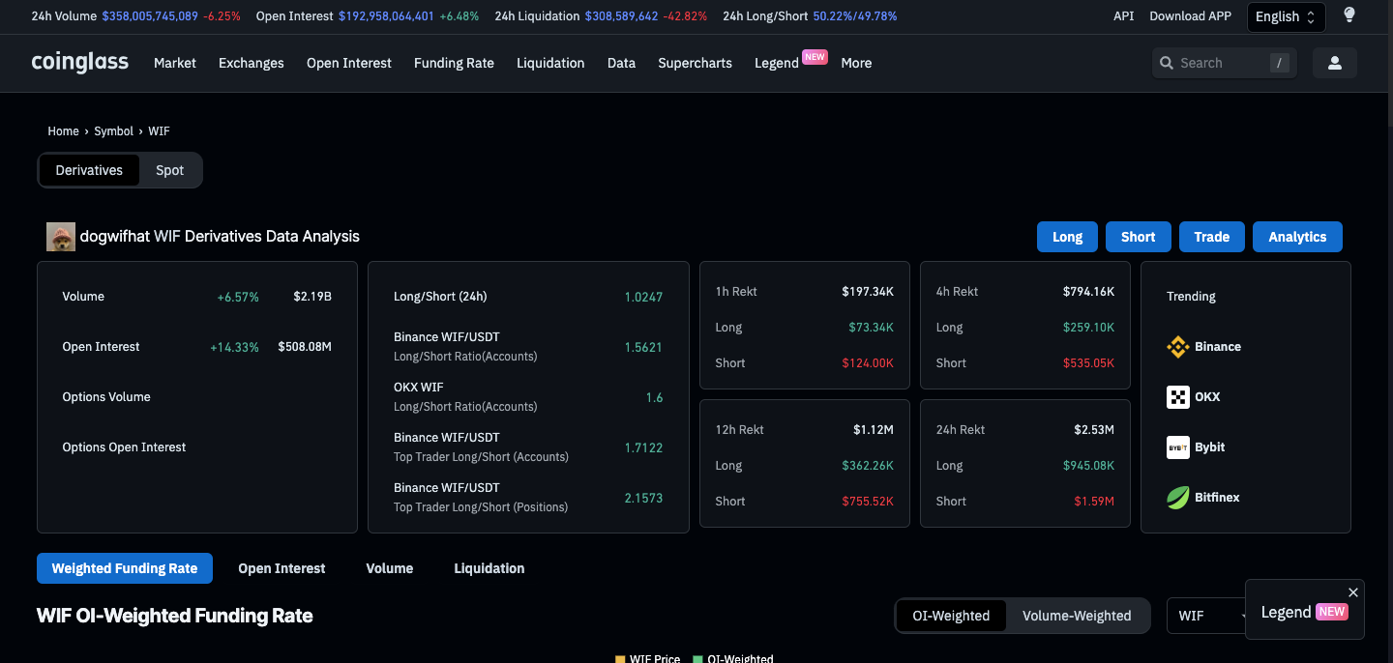Click the Binance logo in Trending
Image resolution: width=1393 pixels, height=663 pixels.
pyautogui.click(x=1177, y=347)
